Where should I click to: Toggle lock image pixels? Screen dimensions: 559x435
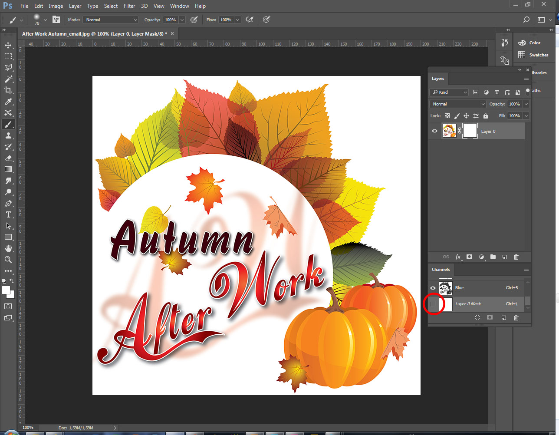tap(457, 116)
